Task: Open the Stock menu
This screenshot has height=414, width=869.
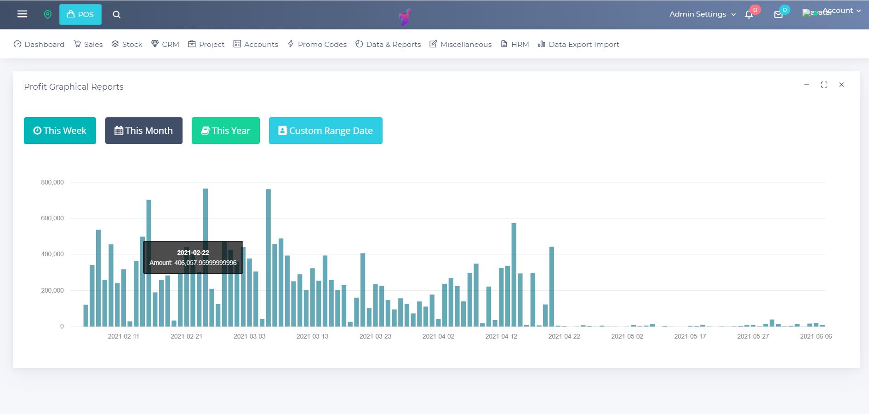Action: (127, 44)
